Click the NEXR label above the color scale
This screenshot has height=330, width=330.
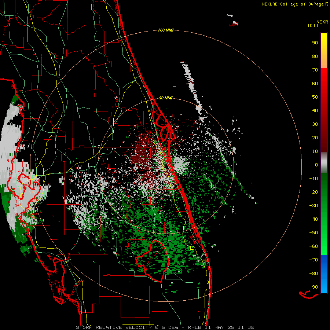point(322,22)
